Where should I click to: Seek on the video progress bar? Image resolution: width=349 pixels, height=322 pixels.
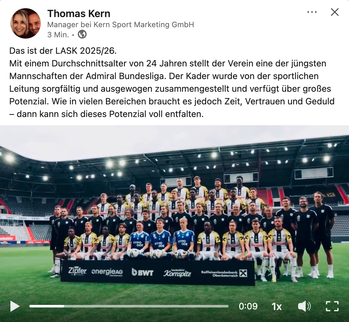click(x=129, y=307)
